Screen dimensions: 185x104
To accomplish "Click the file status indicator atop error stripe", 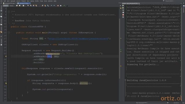I will (x=121, y=8).
